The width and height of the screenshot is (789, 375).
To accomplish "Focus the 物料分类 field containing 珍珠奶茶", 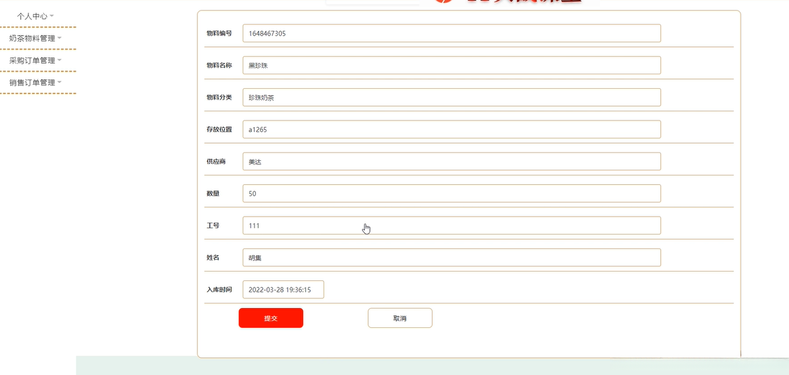I will (x=452, y=97).
